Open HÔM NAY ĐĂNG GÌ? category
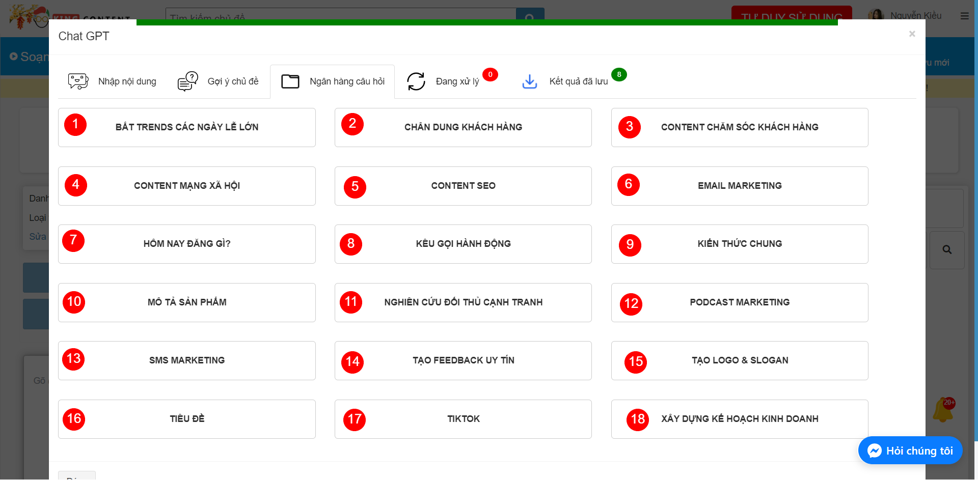978x480 pixels. (x=187, y=244)
